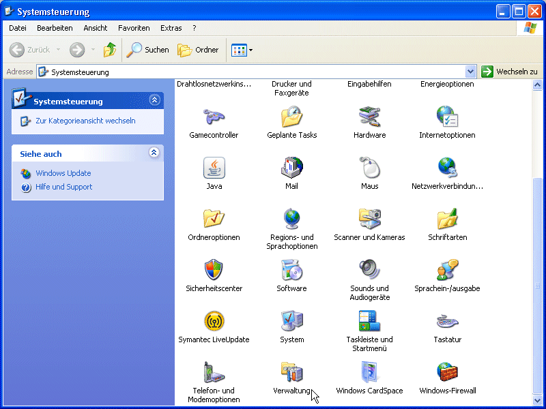Click the Wechseln zu button
The height and width of the screenshot is (409, 546).
tap(509, 72)
